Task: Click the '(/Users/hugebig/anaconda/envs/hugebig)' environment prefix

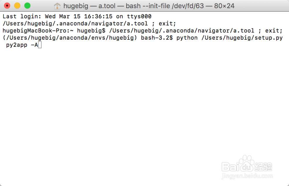Action: 70,38
